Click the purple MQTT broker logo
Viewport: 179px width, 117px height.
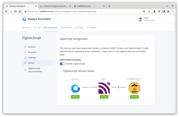click(x=104, y=88)
